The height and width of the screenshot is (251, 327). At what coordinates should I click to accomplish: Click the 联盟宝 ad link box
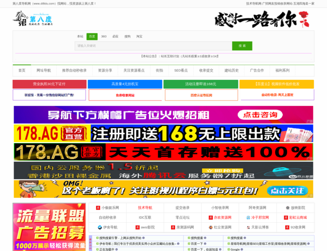[x=49, y=95]
